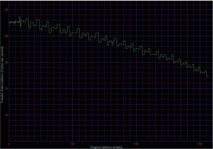
Task: Click the grid intersection of rate 50 and progress 150
Action: click(200, 10)
